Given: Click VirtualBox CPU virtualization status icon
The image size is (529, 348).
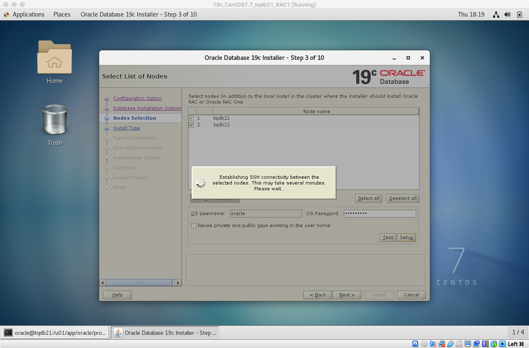Looking at the screenshot, I should click(x=485, y=344).
